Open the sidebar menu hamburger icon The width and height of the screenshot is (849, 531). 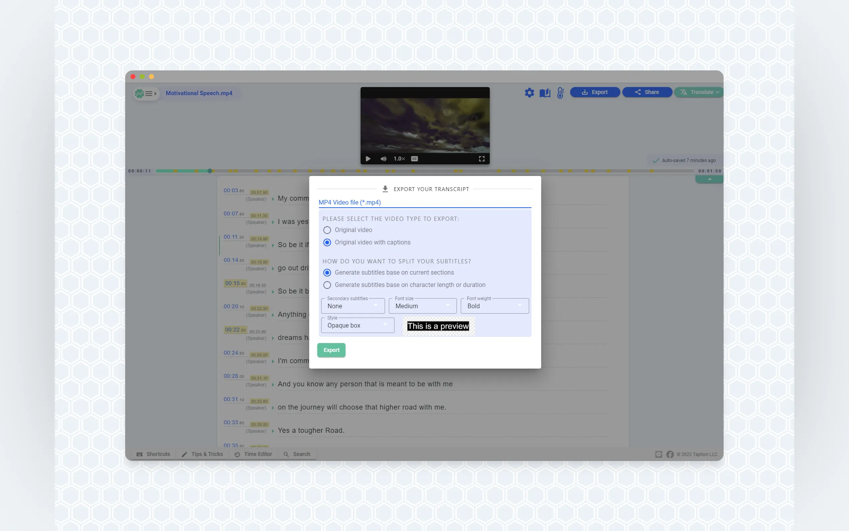point(149,93)
